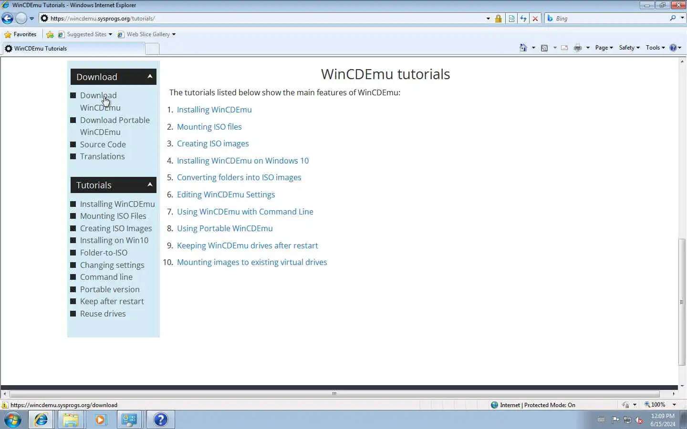The image size is (687, 429).
Task: Open the Source Code sidebar link
Action: (x=103, y=144)
